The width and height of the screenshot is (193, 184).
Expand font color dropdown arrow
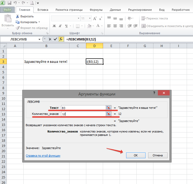tap(102, 26)
